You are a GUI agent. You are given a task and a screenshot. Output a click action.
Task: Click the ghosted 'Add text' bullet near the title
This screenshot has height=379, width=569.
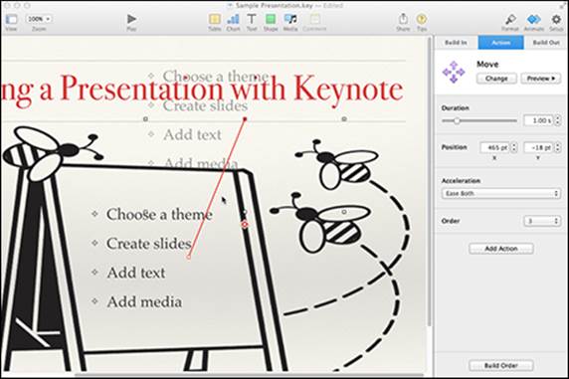[x=192, y=134]
